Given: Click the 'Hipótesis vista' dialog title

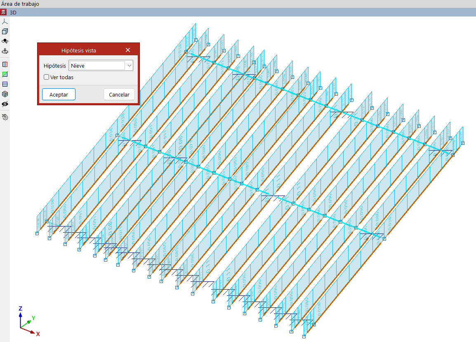Looking at the screenshot, I should [79, 50].
